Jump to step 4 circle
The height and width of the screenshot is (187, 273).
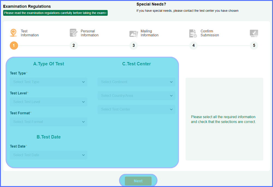coord(194,45)
